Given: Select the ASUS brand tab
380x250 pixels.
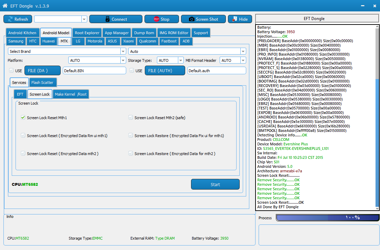Looking at the screenshot, I should (112, 41).
